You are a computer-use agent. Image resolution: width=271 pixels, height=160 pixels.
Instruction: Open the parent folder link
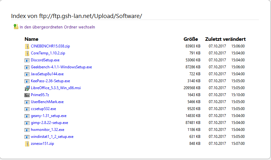[57, 27]
